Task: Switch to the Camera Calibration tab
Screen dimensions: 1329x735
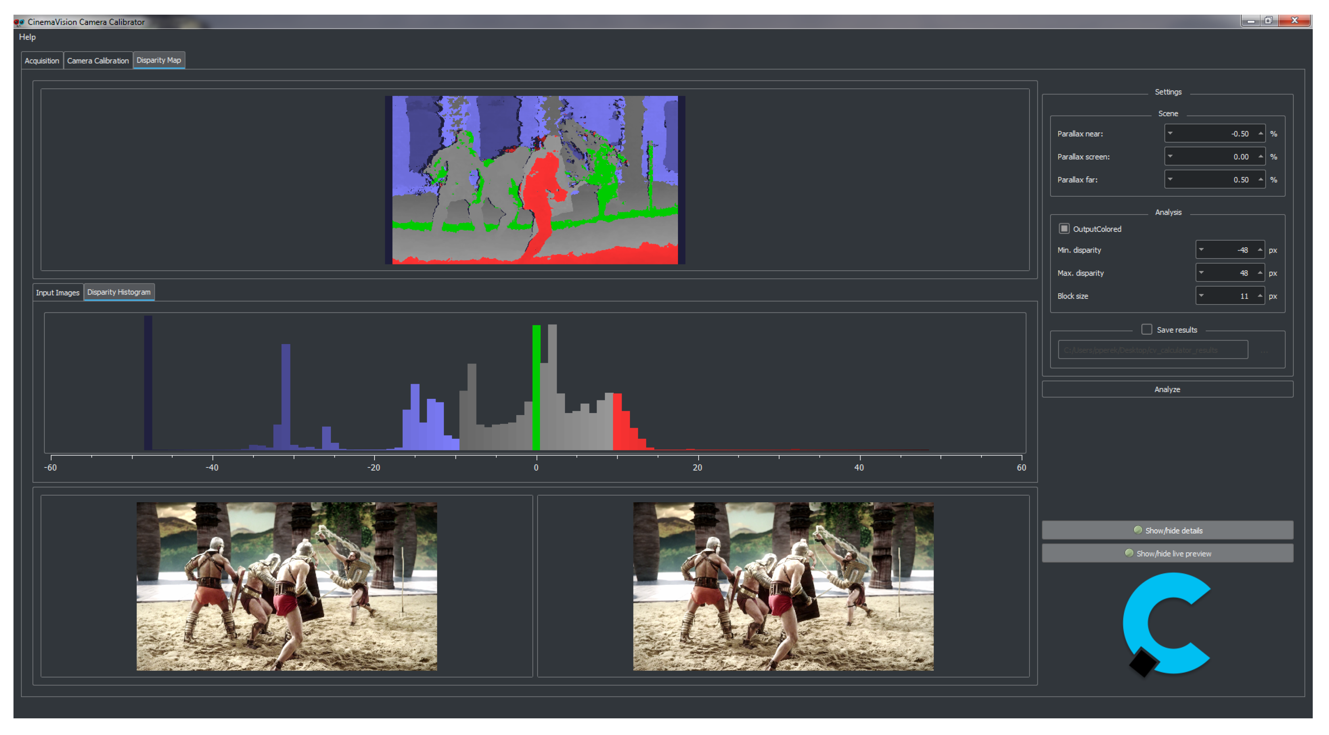Action: pyautogui.click(x=98, y=60)
